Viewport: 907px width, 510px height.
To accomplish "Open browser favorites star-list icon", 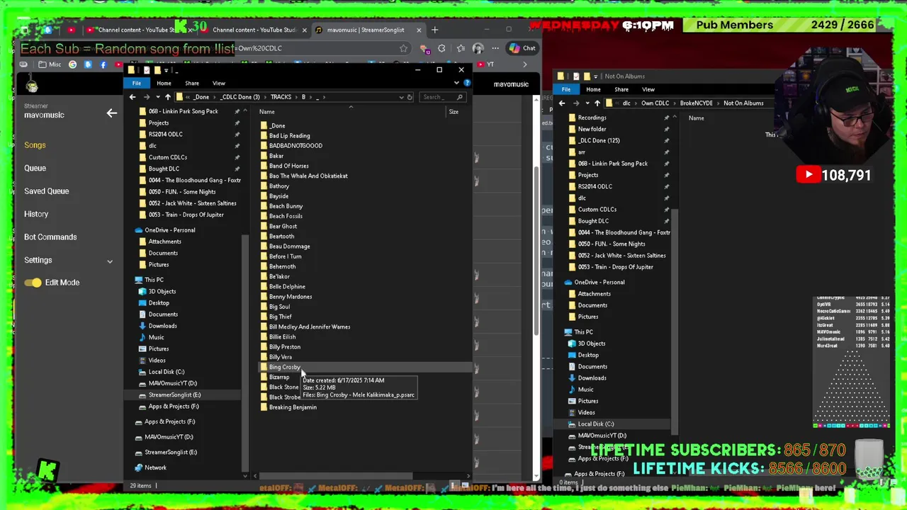I will coord(461,48).
